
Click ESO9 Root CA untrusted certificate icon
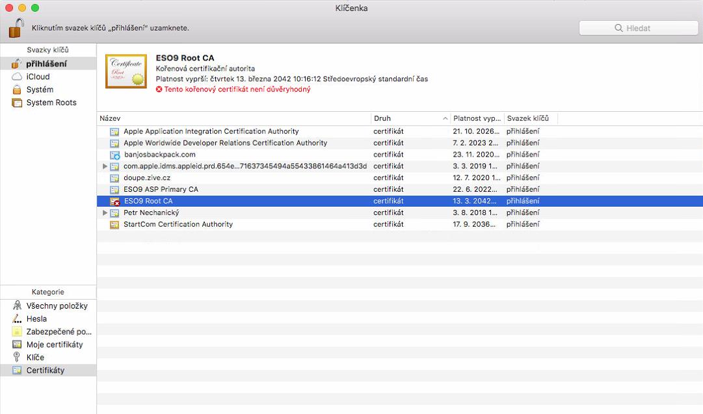coord(114,201)
